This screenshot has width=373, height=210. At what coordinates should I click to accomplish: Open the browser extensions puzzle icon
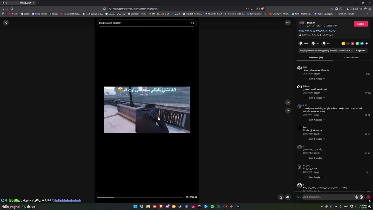pos(337,9)
